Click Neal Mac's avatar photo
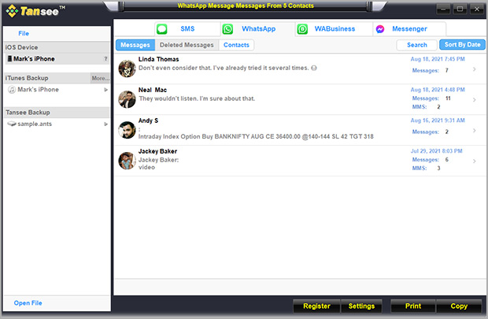 (127, 99)
